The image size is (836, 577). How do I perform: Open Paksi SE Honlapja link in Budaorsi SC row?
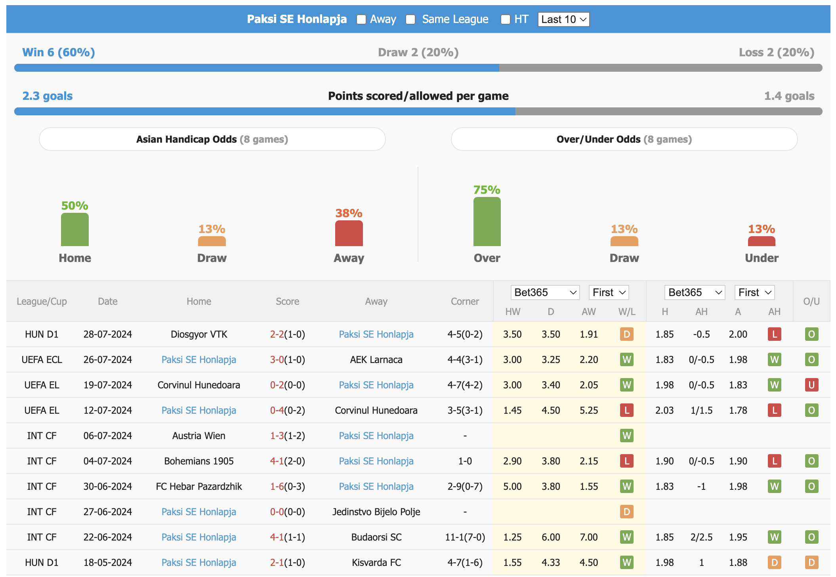pyautogui.click(x=199, y=537)
